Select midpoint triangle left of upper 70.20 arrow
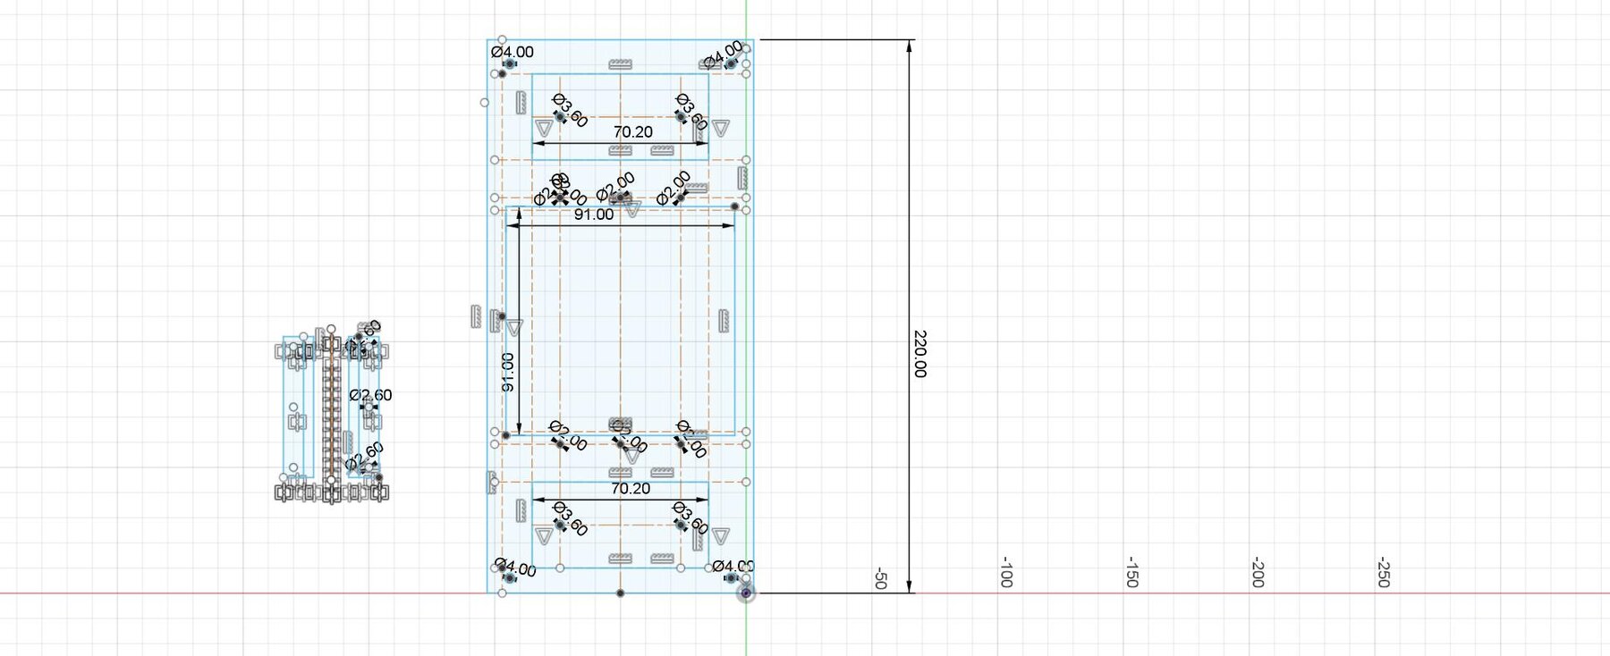Image resolution: width=1610 pixels, height=656 pixels. pos(543,129)
